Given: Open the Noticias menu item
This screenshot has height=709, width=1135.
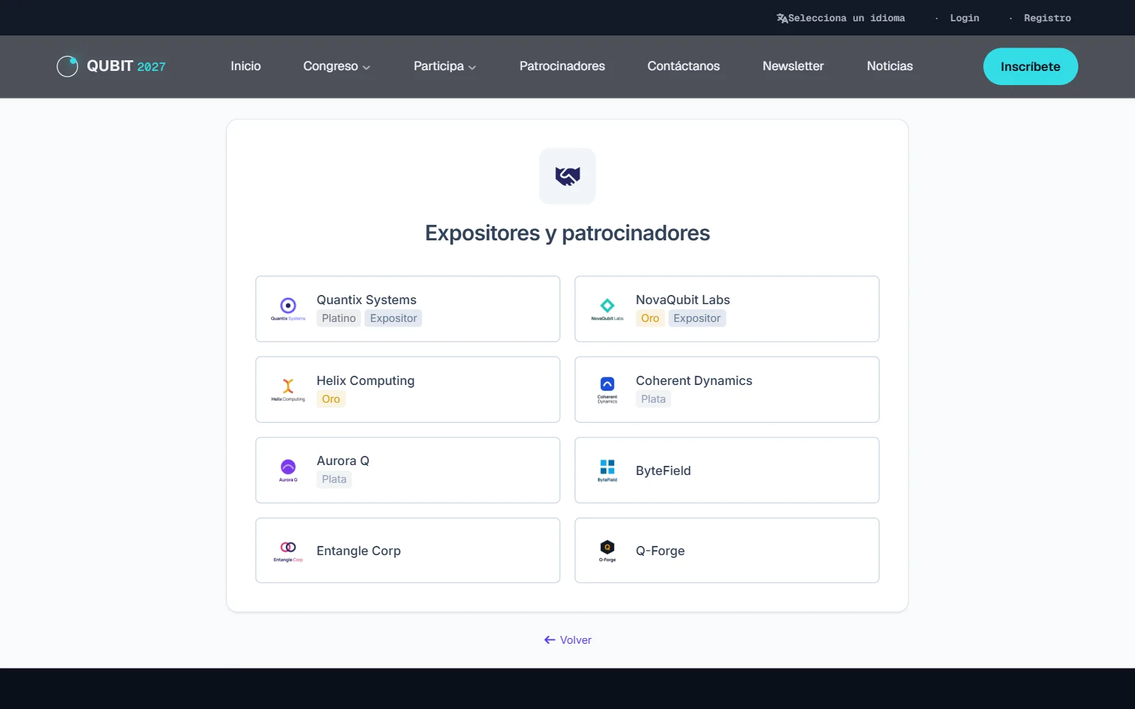Looking at the screenshot, I should click(890, 66).
